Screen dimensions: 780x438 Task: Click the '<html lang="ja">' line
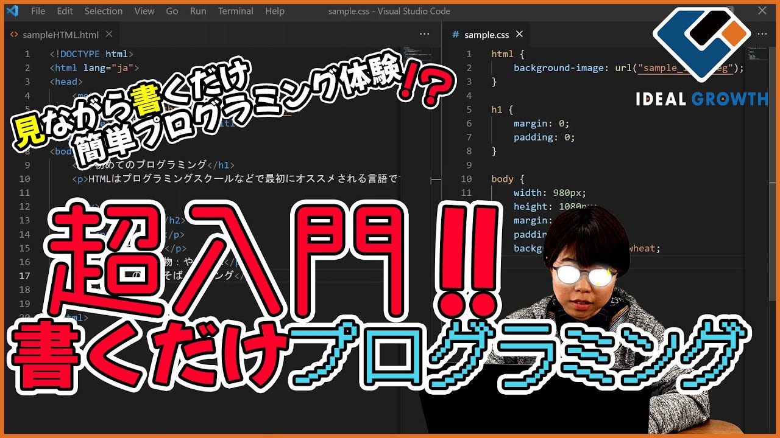pos(94,68)
